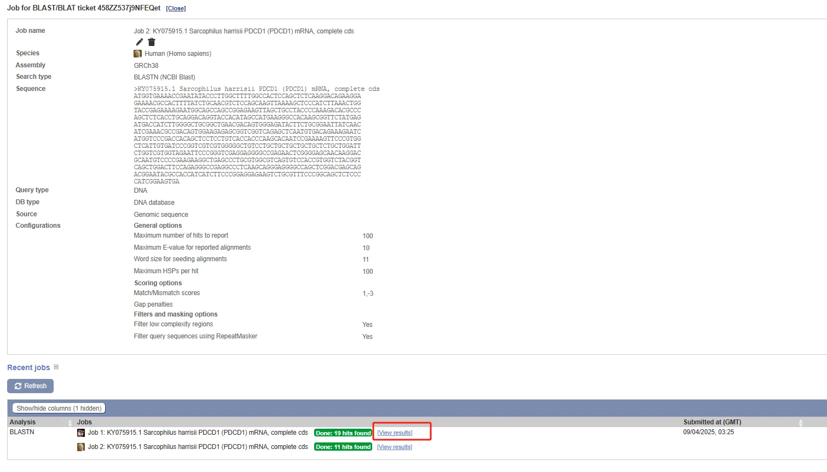Click the 'Done: 11 hits found' status badge

[x=343, y=447]
